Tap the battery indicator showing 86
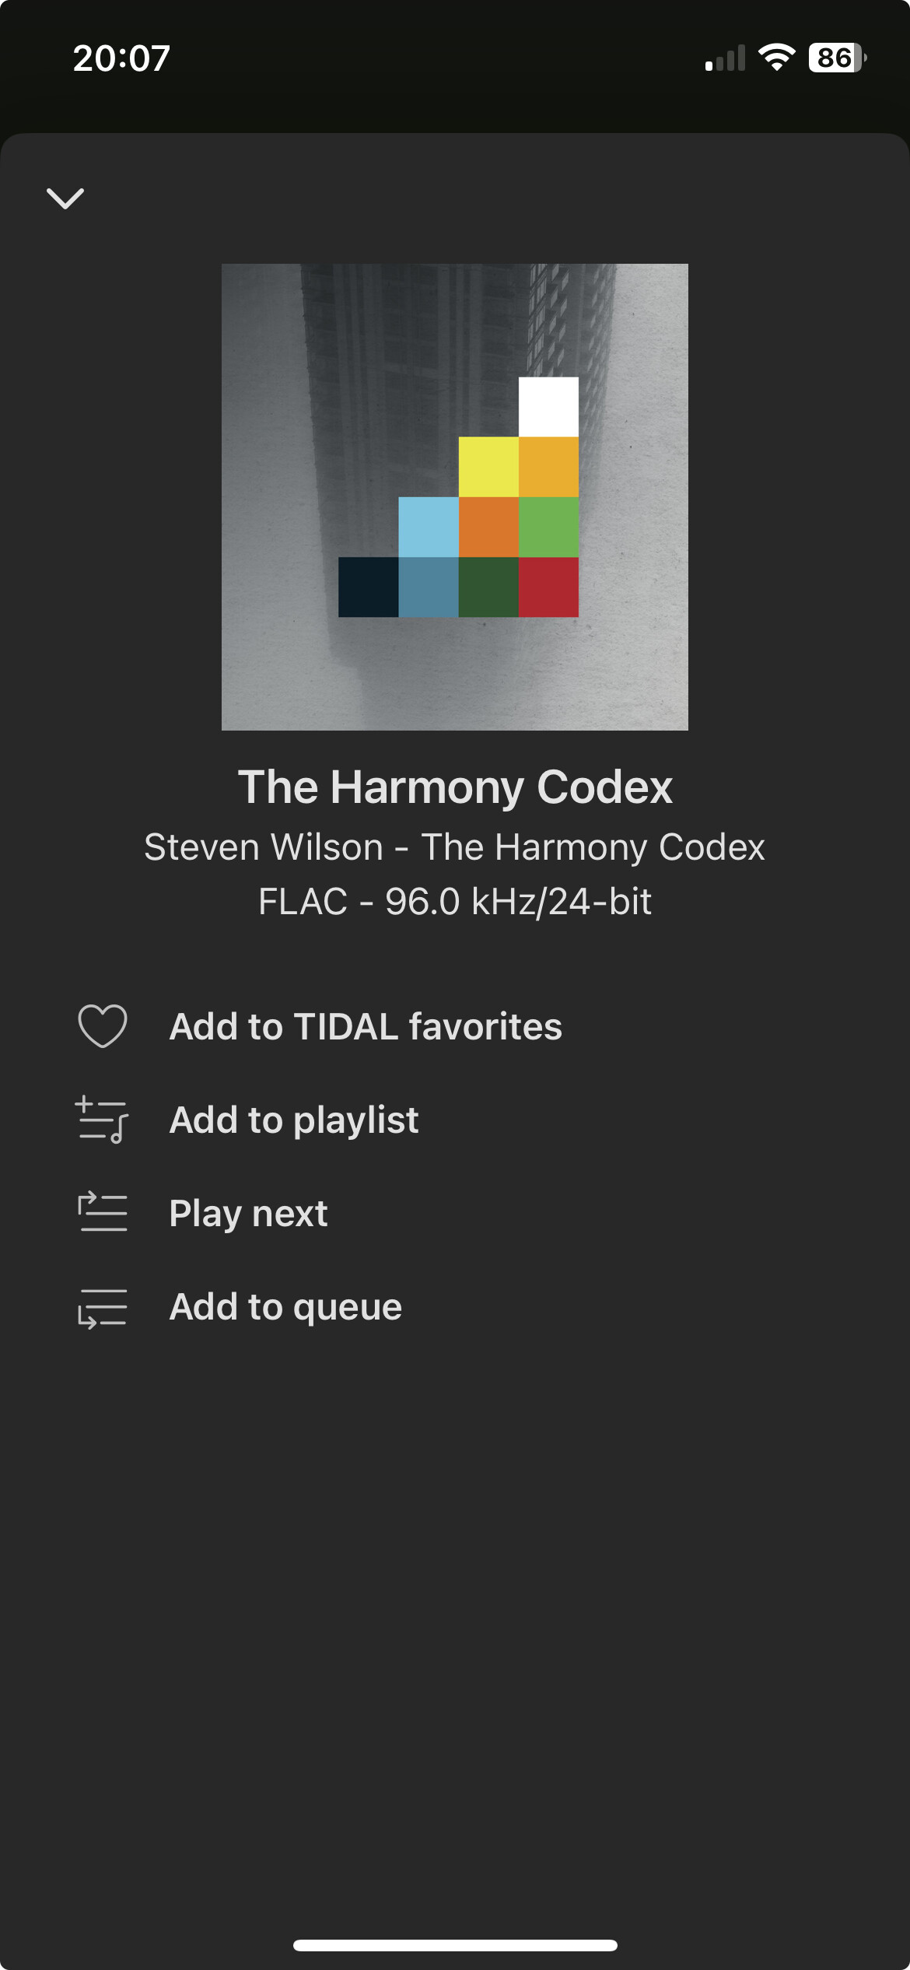910x1970 pixels. pyautogui.click(x=838, y=58)
